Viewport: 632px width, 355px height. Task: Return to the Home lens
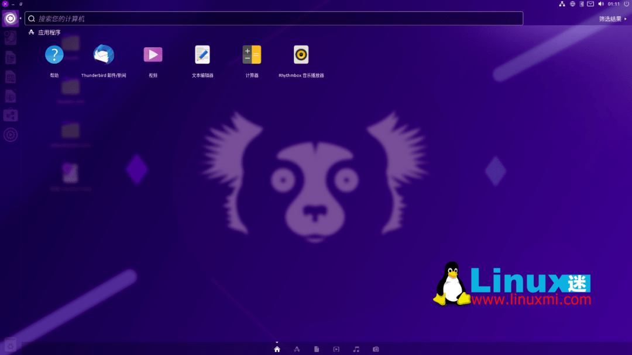click(x=277, y=349)
